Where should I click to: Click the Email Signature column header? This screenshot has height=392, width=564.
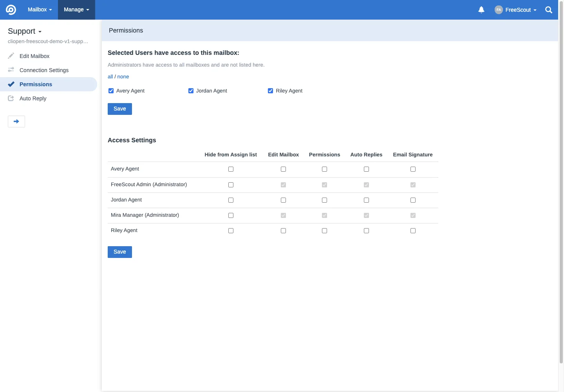tap(413, 155)
